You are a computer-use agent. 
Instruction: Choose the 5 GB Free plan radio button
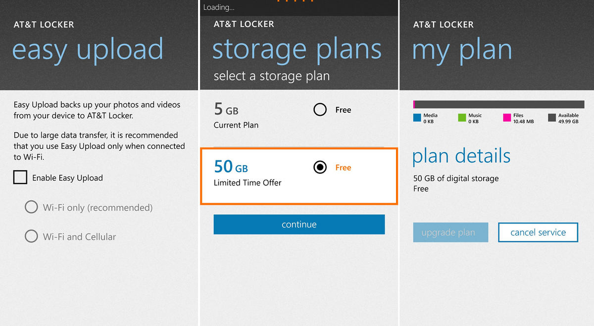coord(320,109)
